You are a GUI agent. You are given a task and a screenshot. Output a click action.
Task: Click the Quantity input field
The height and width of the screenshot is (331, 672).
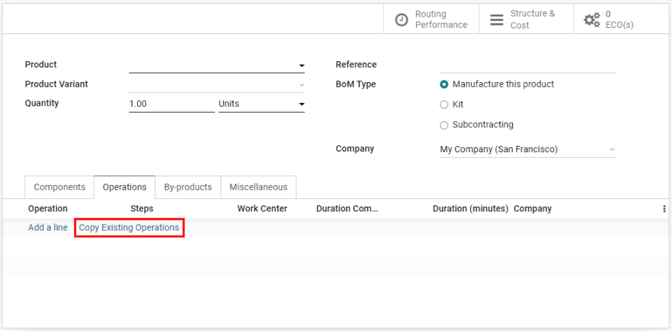[x=171, y=104]
